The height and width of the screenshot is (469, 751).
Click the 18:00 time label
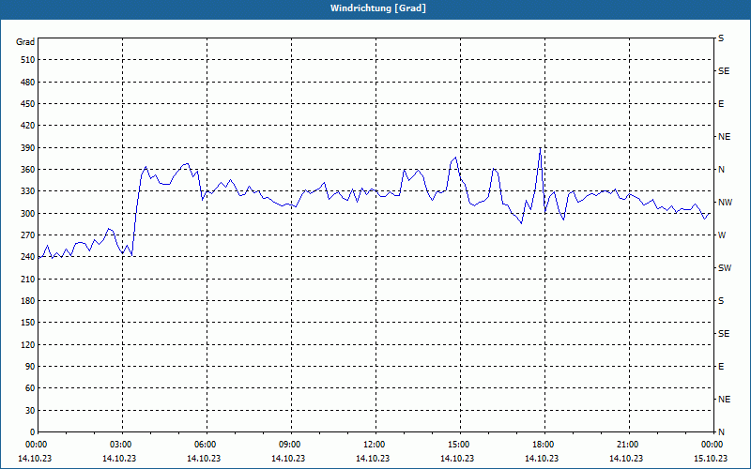544,445
